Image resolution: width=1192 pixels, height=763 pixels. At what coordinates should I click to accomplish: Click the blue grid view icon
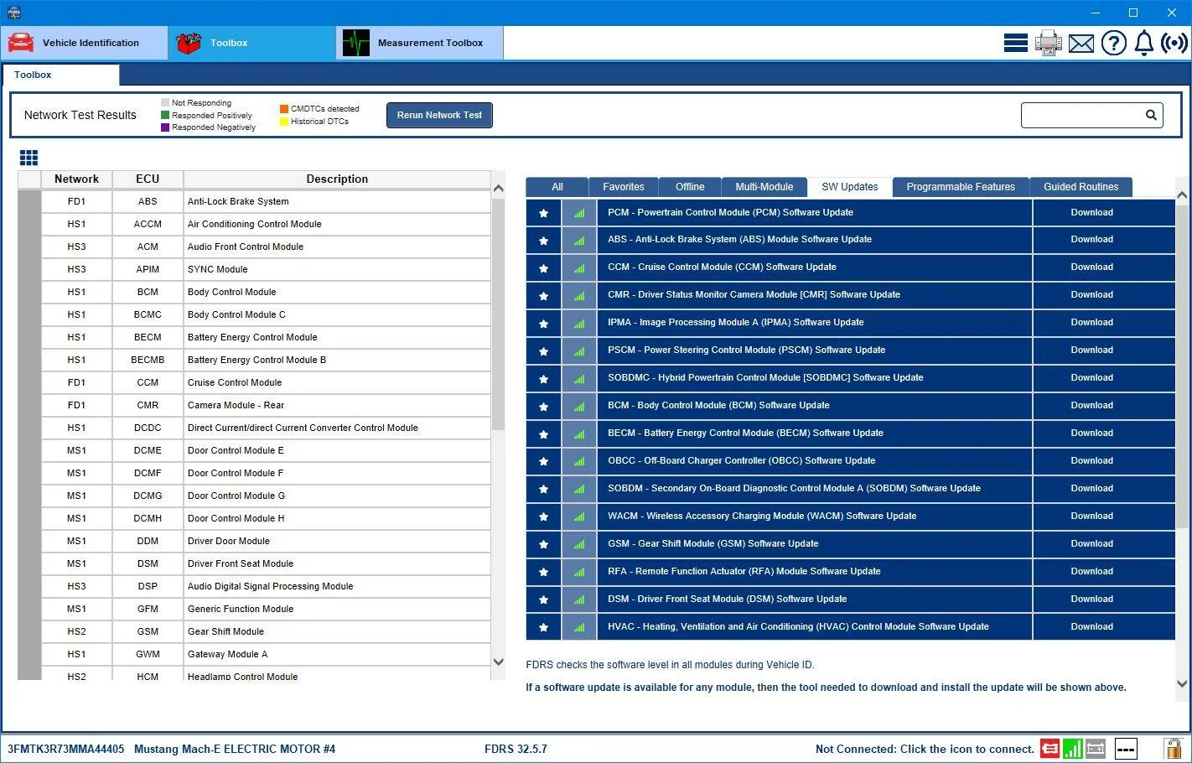pyautogui.click(x=29, y=158)
